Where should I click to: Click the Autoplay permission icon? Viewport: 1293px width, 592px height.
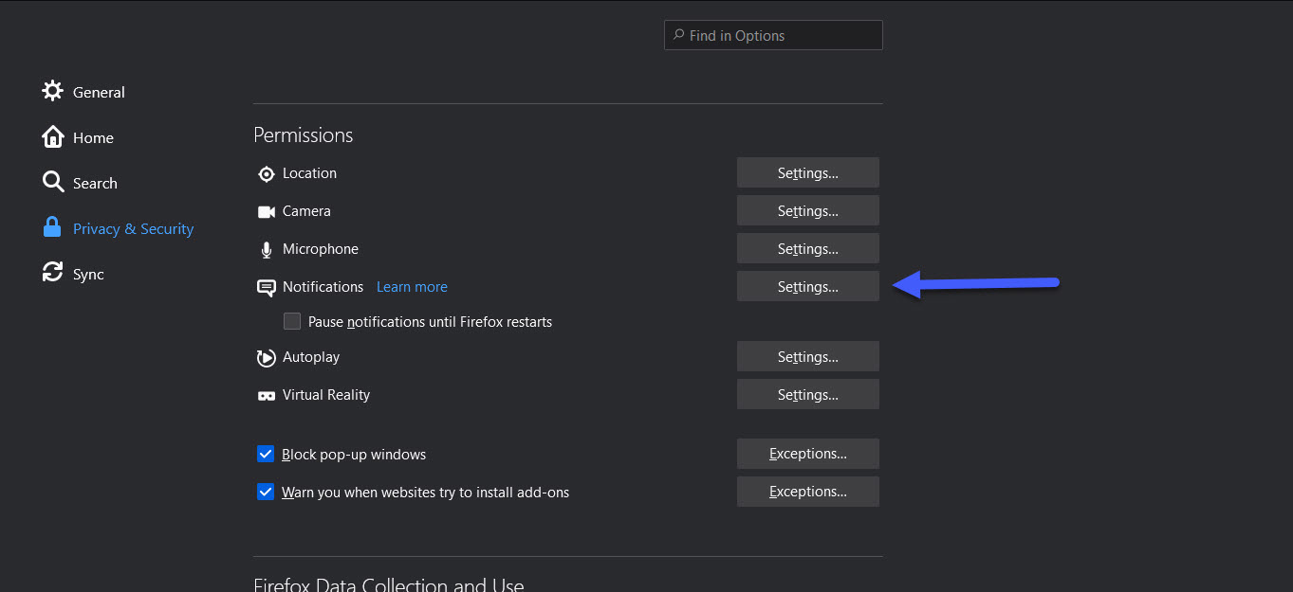[267, 358]
